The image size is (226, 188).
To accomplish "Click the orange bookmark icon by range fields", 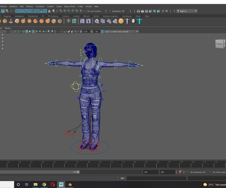I will pos(180,172).
